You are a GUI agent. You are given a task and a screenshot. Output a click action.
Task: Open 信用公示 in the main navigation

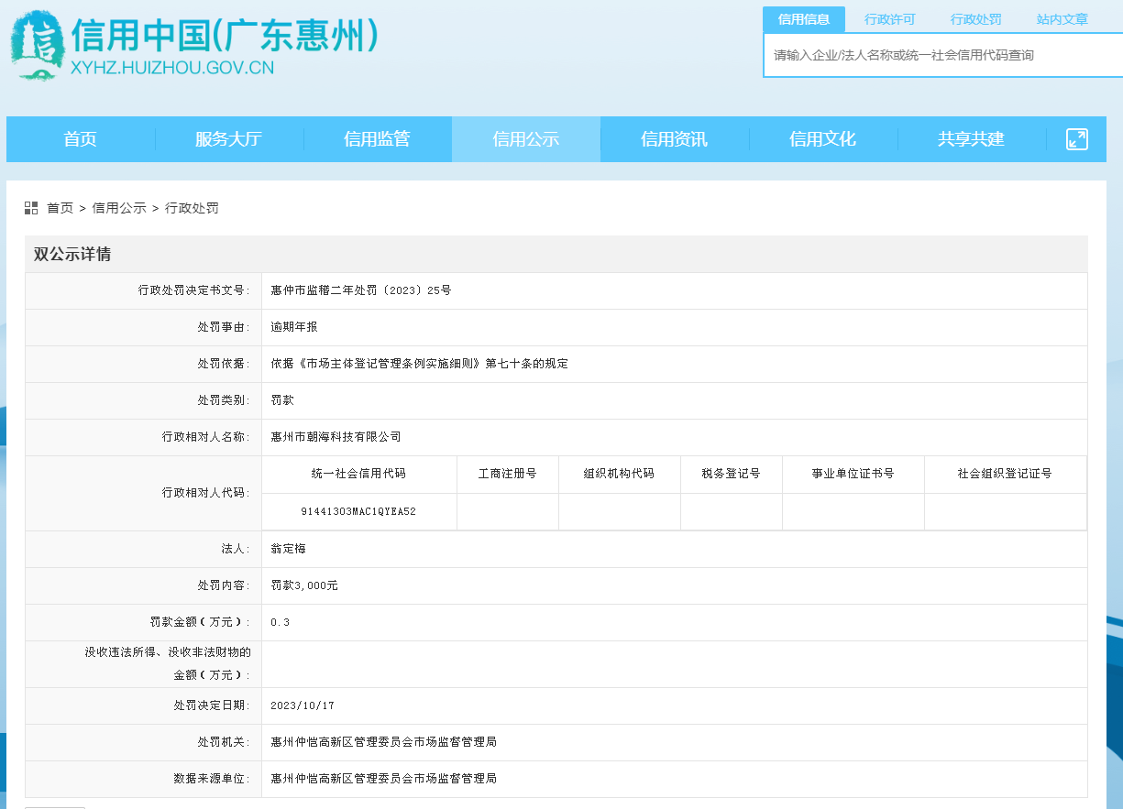pyautogui.click(x=526, y=139)
